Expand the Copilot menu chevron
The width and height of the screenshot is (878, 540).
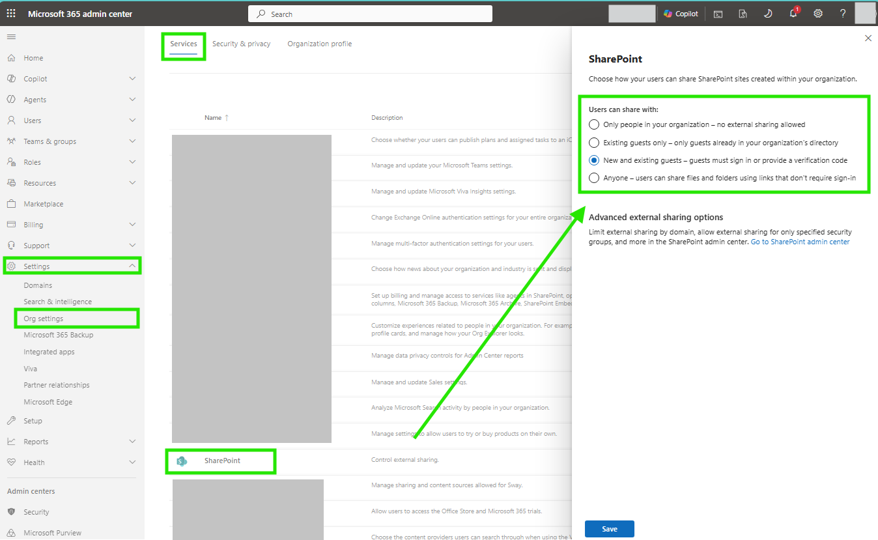click(132, 79)
